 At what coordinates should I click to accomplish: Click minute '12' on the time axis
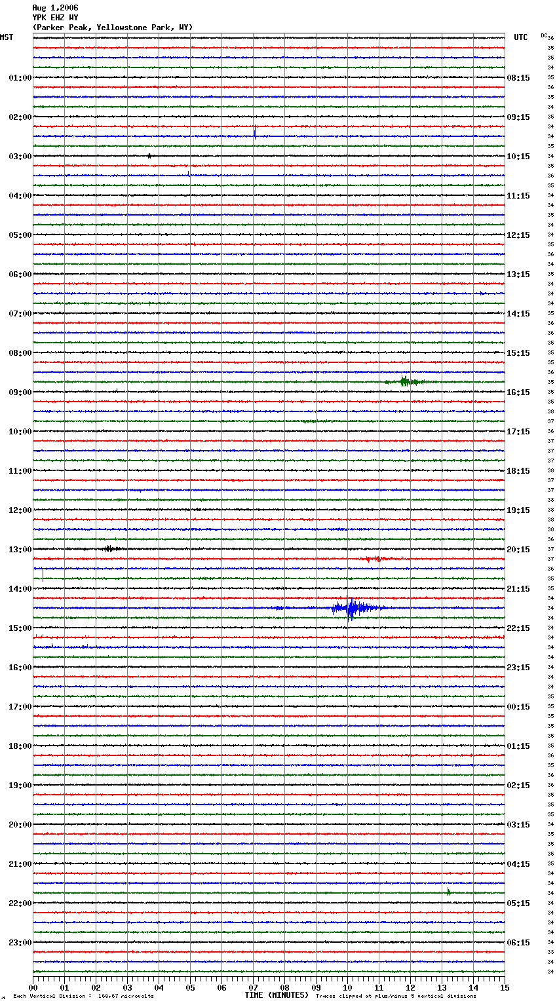[410, 988]
